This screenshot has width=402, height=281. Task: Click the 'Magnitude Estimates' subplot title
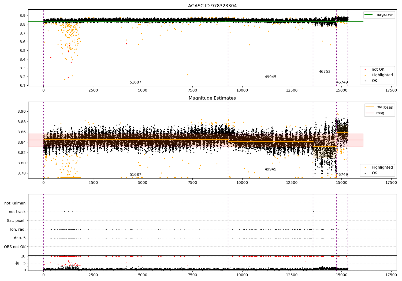[x=212, y=98]
